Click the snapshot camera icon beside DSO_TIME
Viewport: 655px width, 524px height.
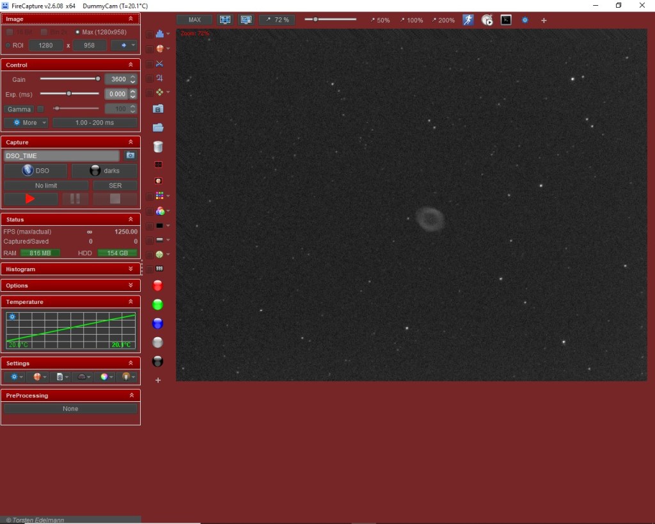click(x=130, y=155)
